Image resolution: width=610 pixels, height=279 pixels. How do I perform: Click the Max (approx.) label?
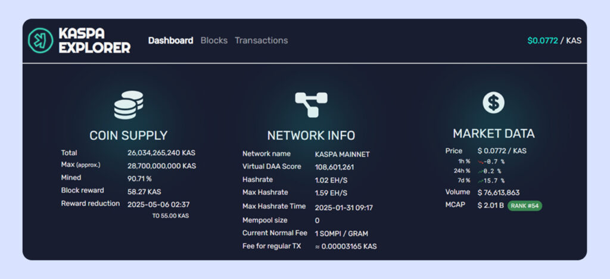point(80,164)
